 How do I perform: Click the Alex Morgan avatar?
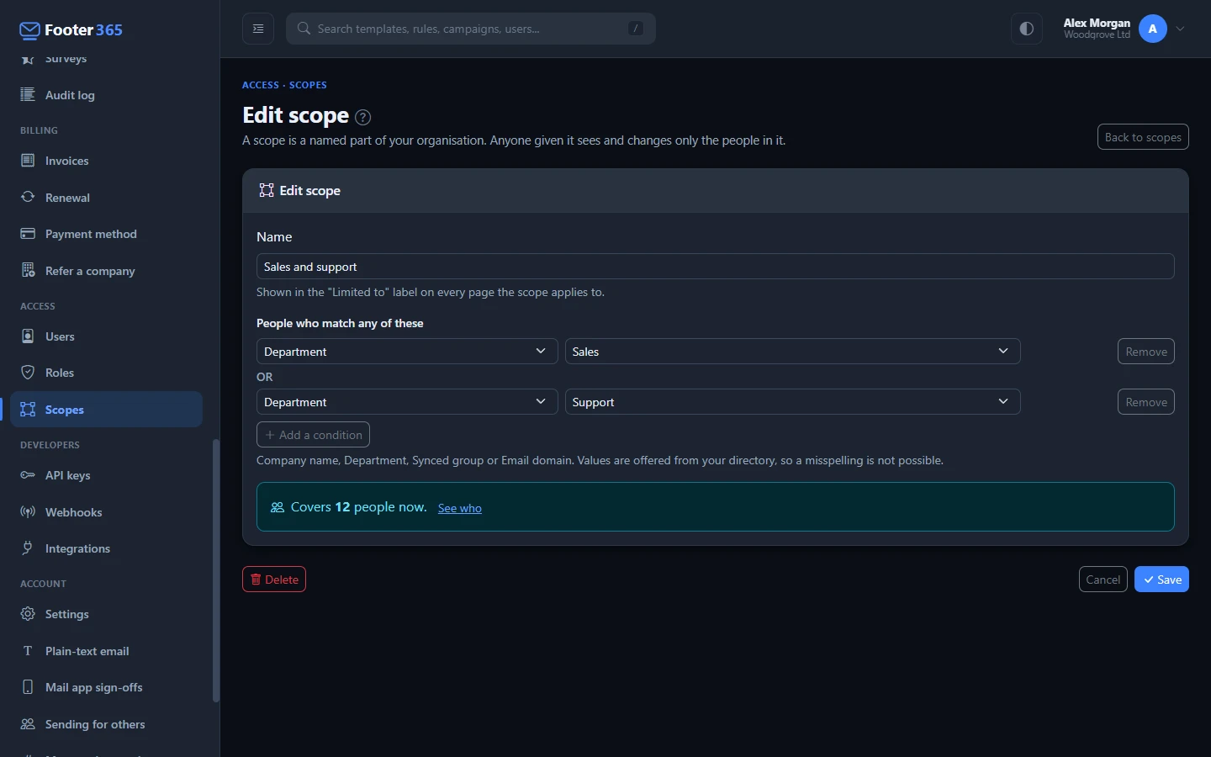click(1153, 29)
